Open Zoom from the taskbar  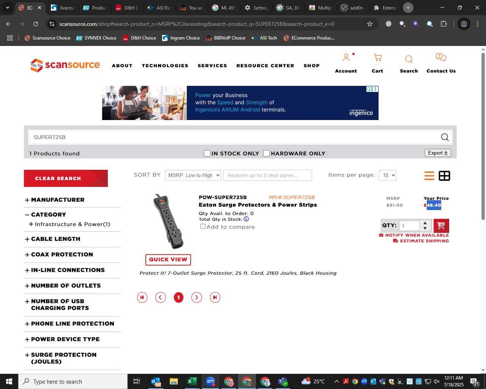tap(210, 381)
